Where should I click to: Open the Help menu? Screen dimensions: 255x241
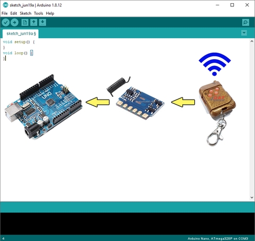pos(50,13)
